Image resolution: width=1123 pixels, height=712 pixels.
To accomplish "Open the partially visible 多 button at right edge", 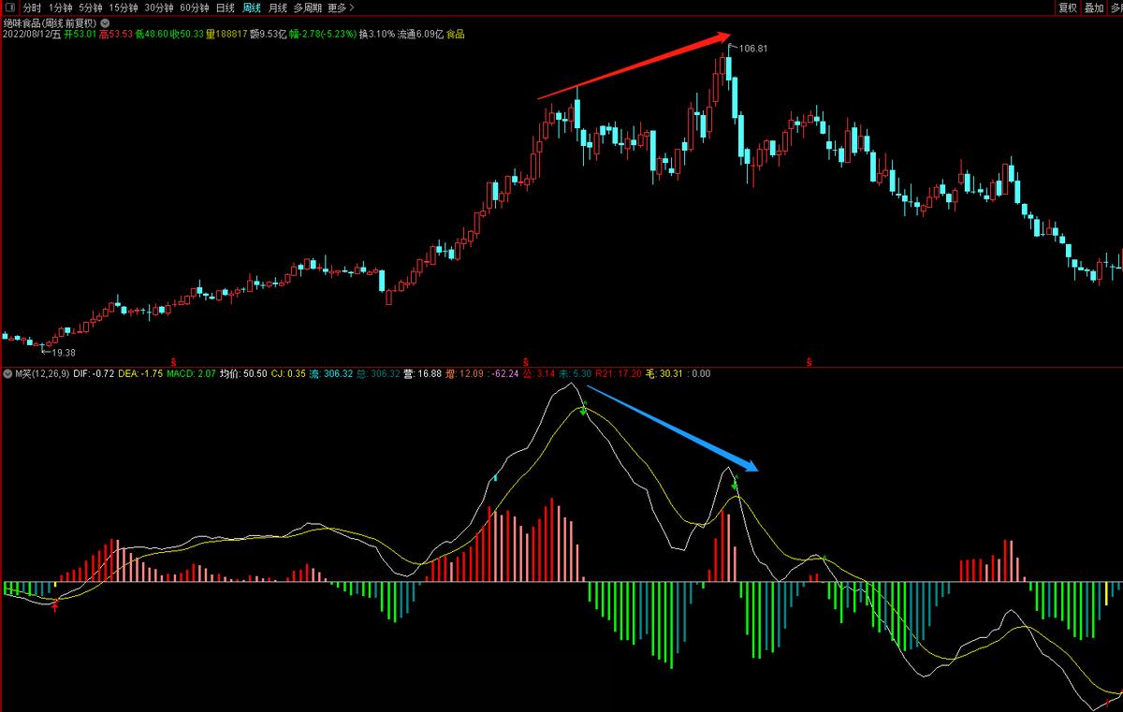I will (x=1116, y=7).
